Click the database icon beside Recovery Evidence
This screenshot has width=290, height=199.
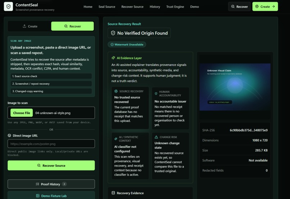tap(113, 193)
